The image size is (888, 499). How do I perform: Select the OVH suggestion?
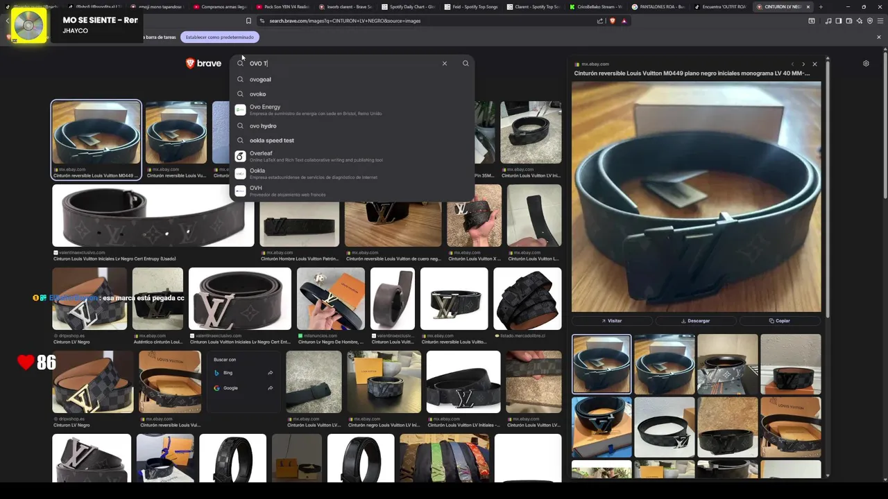tap(352, 191)
